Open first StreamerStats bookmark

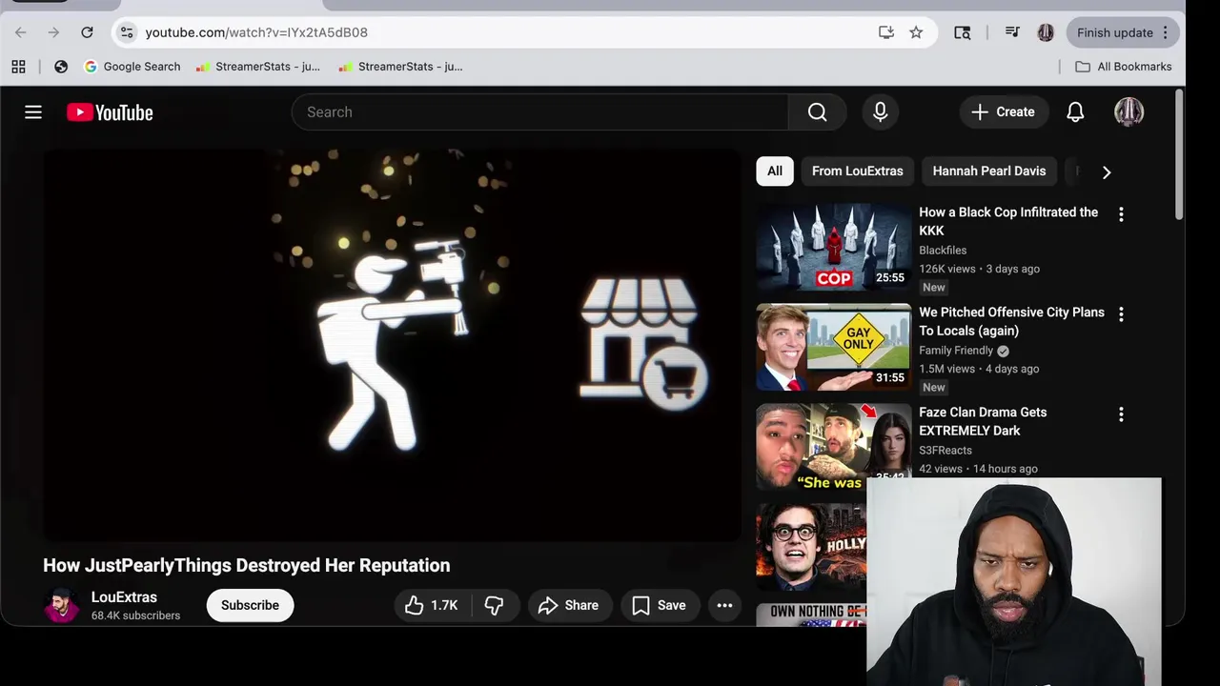coord(258,67)
